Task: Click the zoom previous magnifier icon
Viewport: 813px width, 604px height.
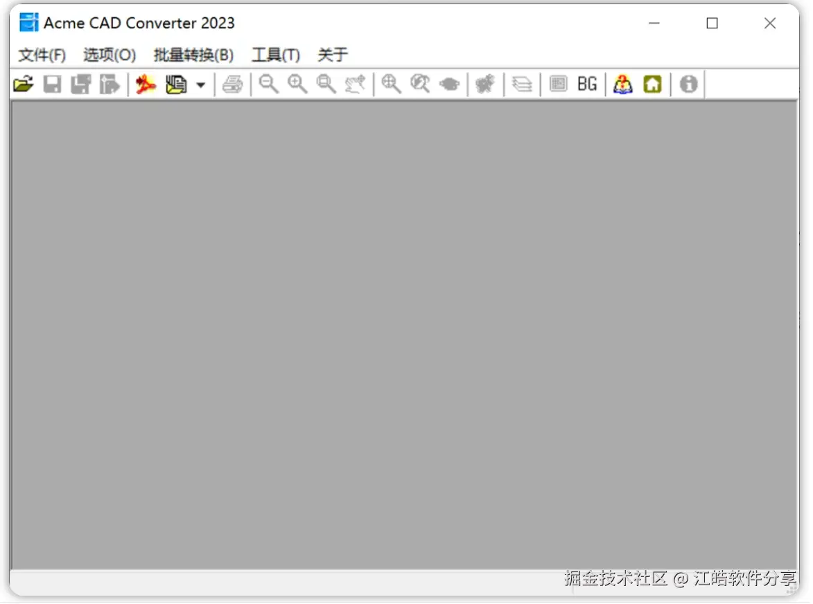Action: 421,84
